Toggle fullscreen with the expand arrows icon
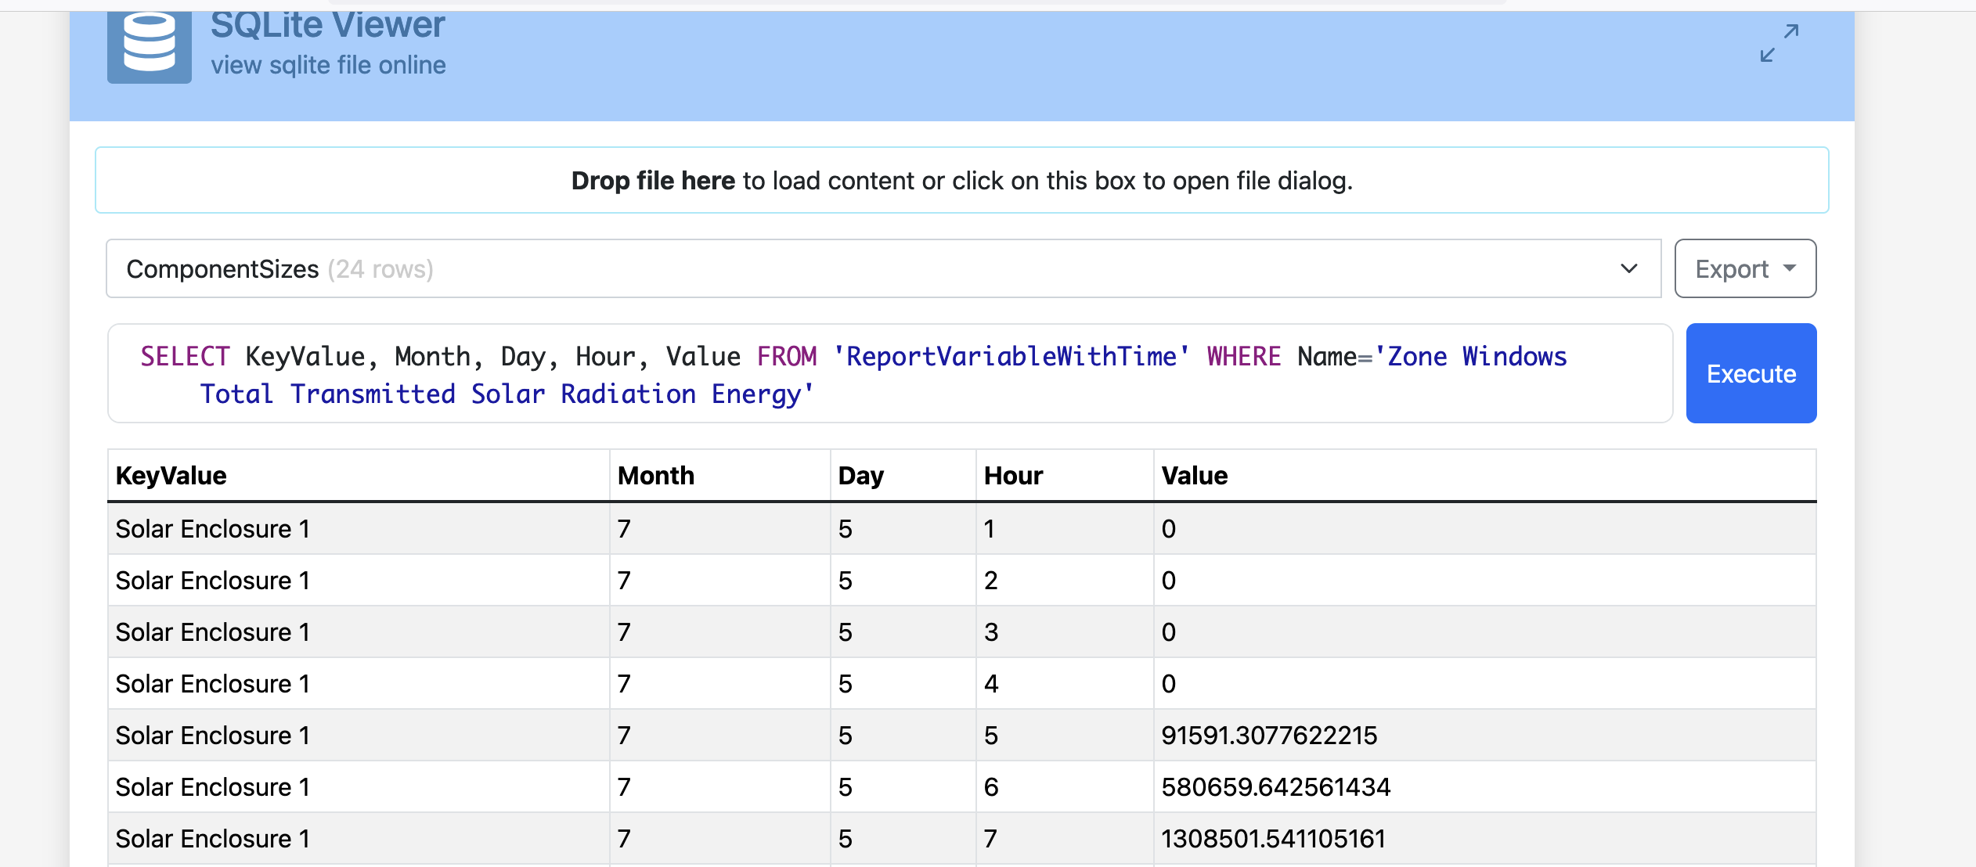Viewport: 1976px width, 867px height. 1779,43
